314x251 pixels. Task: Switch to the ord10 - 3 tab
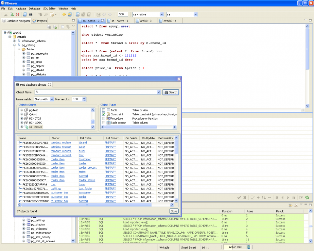146,21
